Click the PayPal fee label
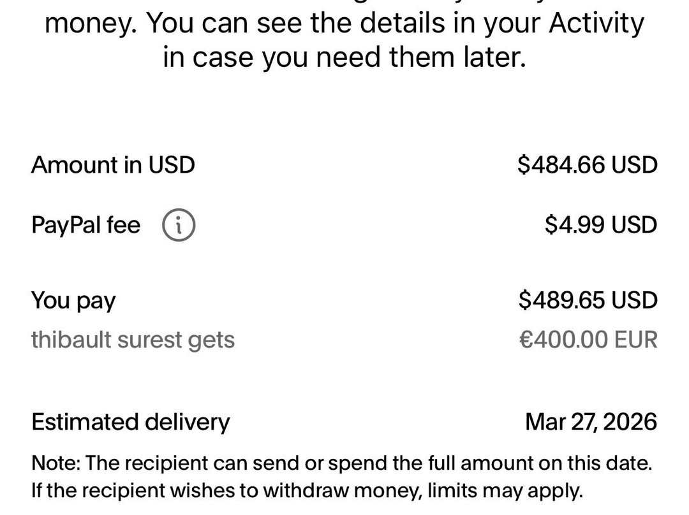The height and width of the screenshot is (515, 689). click(85, 225)
